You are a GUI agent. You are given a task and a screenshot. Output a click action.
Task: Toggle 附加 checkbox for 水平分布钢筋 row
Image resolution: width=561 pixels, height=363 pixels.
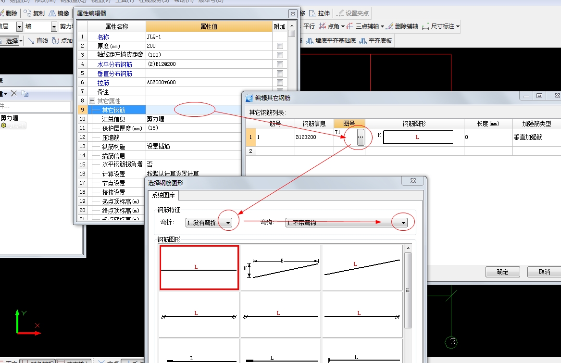(280, 64)
